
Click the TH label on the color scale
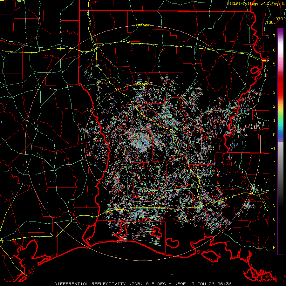273,248
